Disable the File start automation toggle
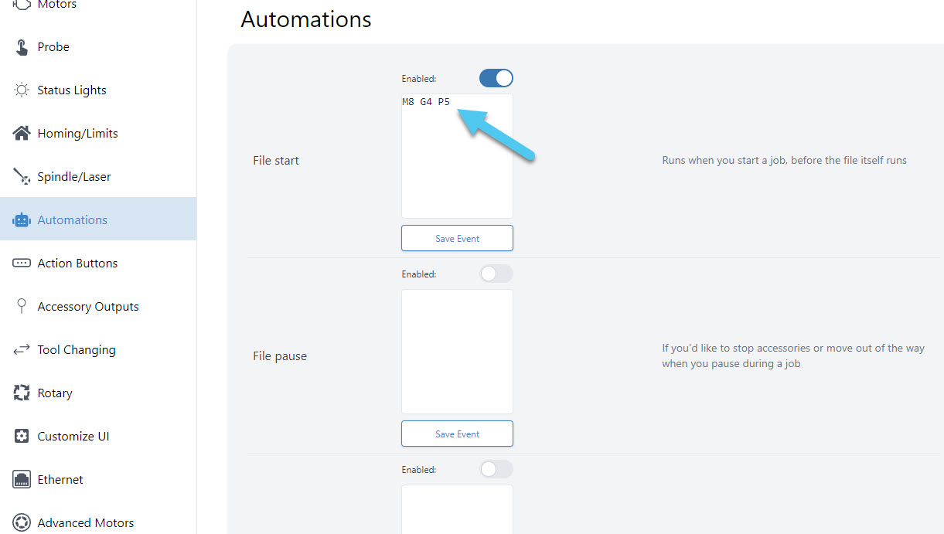 coord(496,78)
